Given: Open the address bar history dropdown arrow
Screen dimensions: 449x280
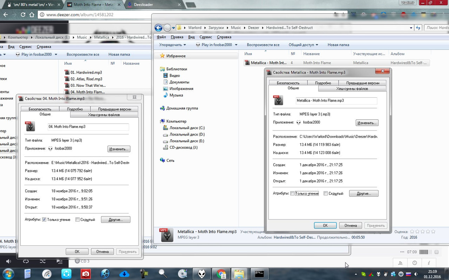Looking at the screenshot, I should (411, 28).
